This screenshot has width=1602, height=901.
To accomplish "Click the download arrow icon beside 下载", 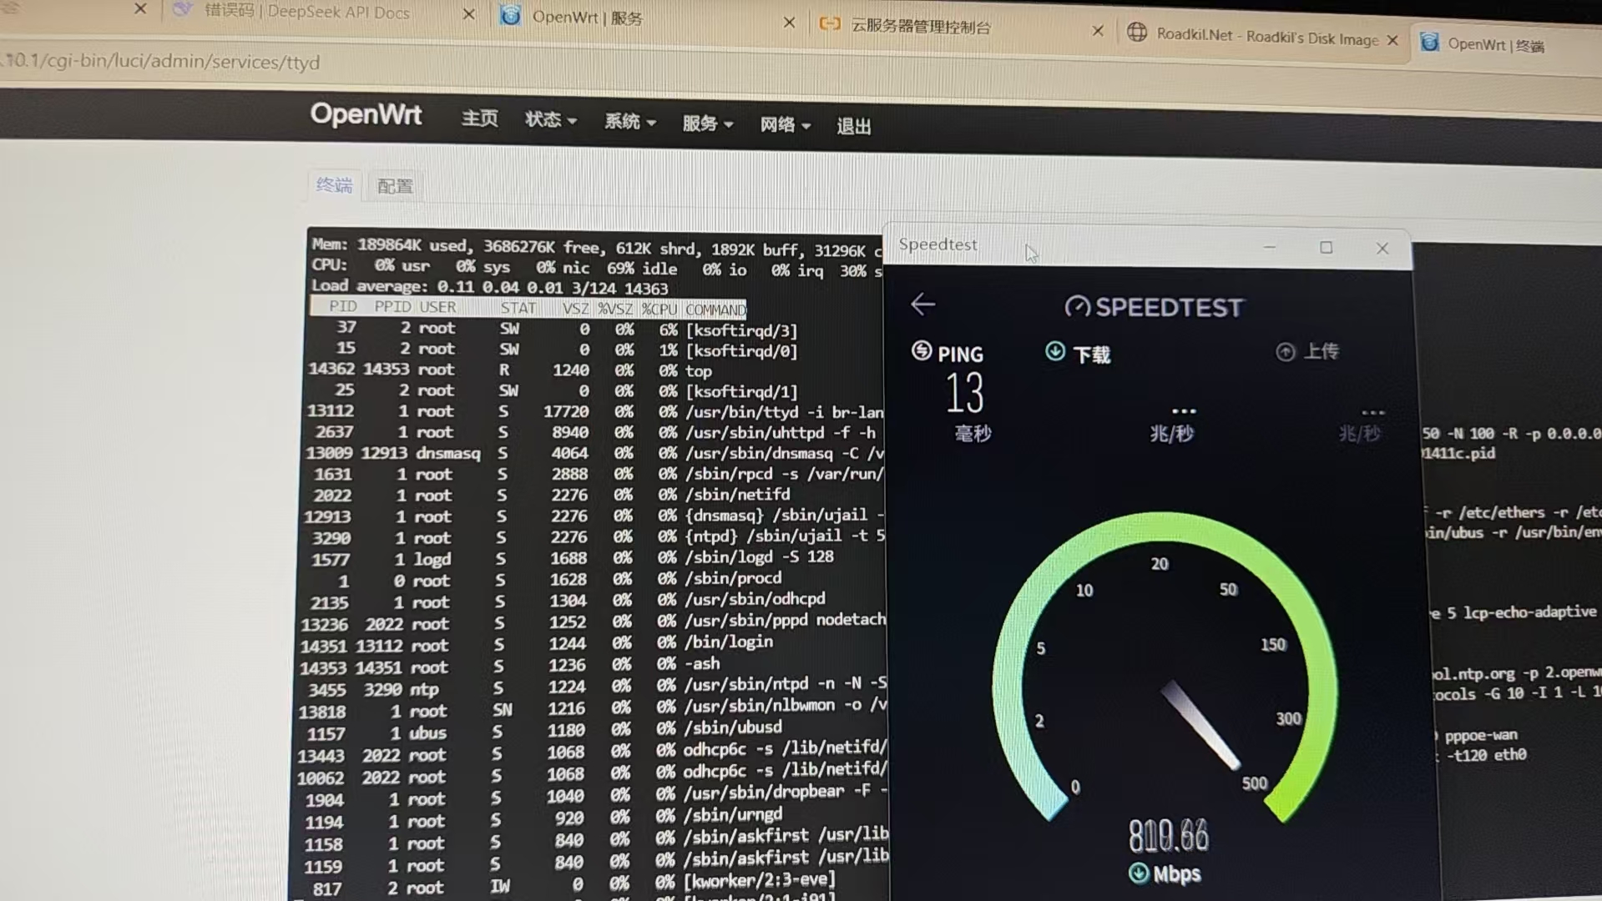I will (x=1055, y=352).
